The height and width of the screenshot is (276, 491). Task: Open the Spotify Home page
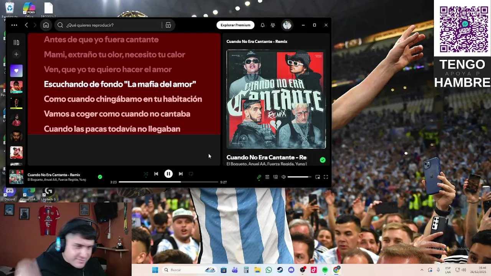coord(46,25)
